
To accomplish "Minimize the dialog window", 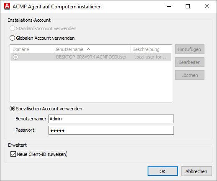I will click(169, 6).
